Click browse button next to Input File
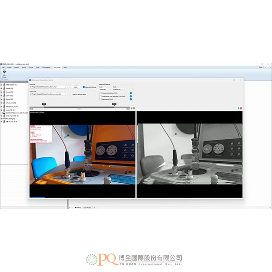The width and height of the screenshot is (272, 272). [x=68, y=87]
